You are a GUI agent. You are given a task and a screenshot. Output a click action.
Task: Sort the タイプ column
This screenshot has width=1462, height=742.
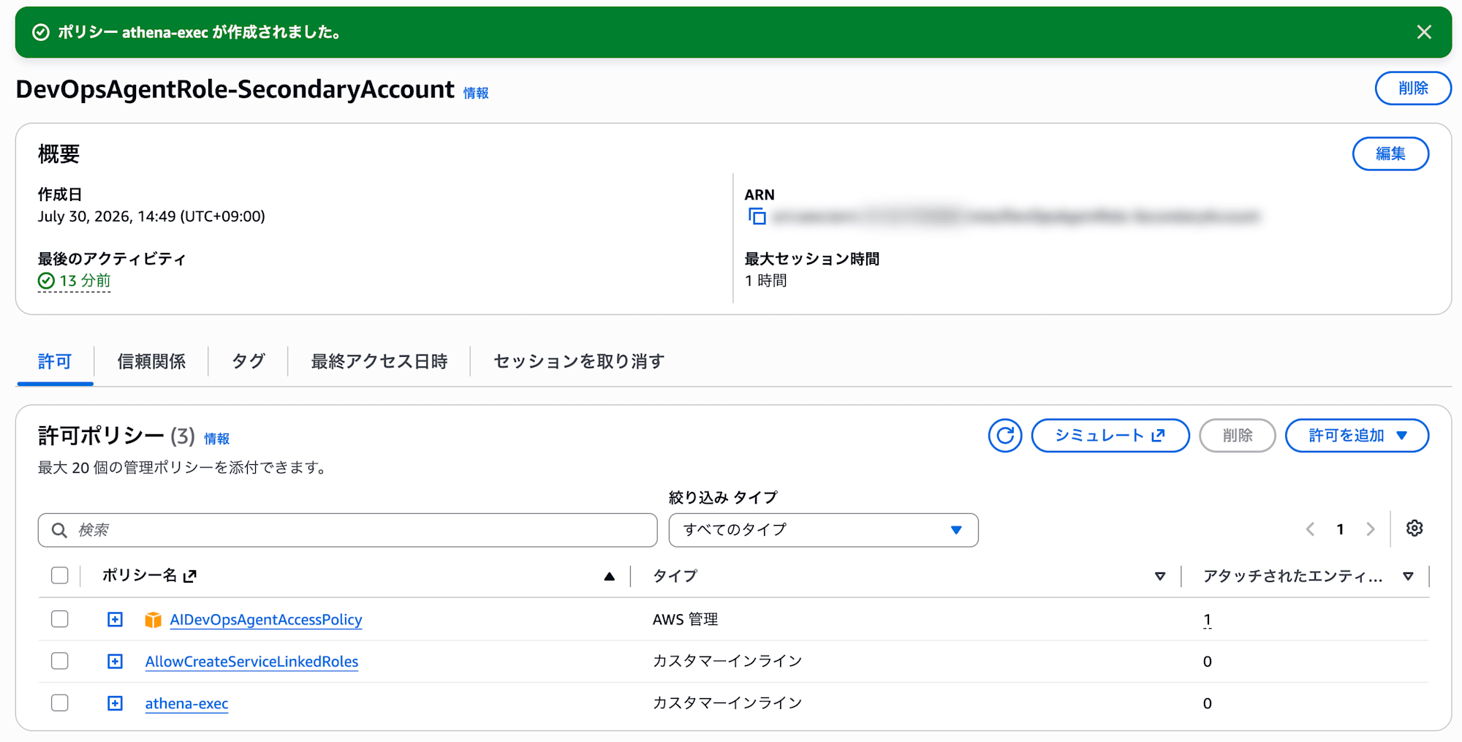1159,577
